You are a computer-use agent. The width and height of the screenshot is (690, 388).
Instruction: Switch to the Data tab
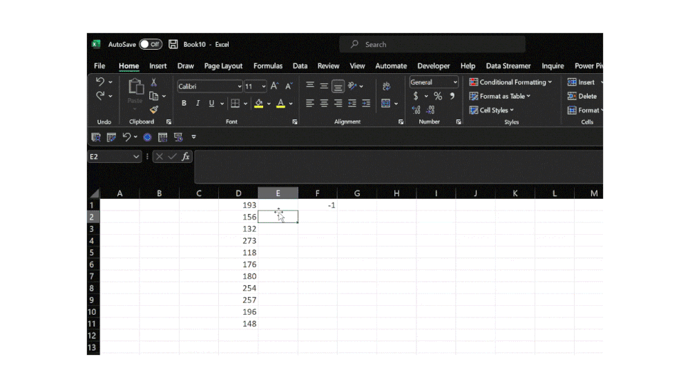coord(300,66)
